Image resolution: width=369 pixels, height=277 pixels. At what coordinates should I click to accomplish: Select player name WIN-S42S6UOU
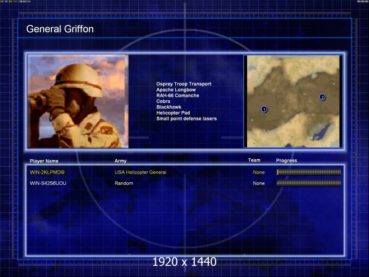point(48,183)
